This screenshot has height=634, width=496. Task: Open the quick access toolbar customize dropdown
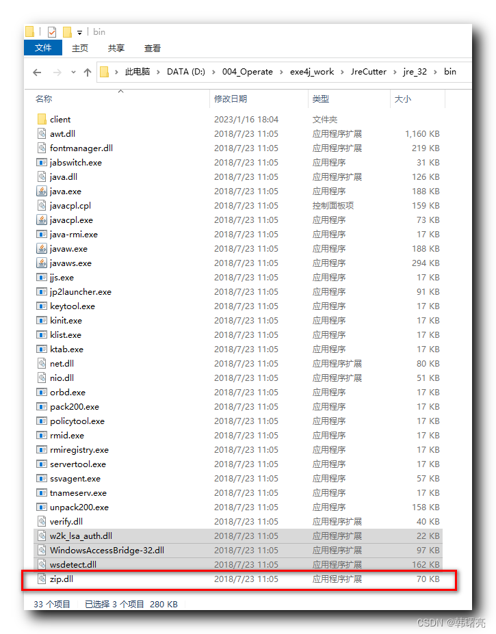tap(79, 32)
